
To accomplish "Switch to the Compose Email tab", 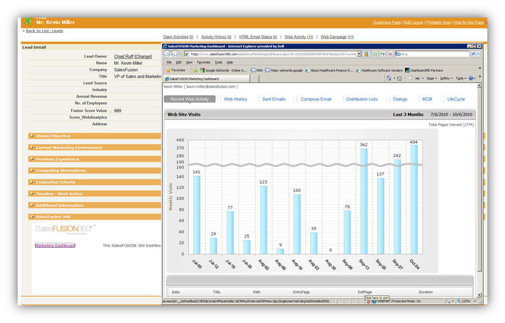I will [x=316, y=99].
